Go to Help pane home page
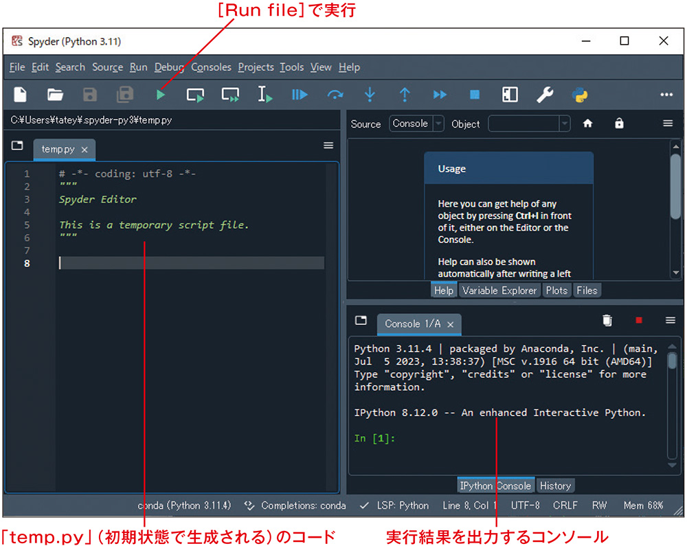687x546 pixels. point(587,124)
